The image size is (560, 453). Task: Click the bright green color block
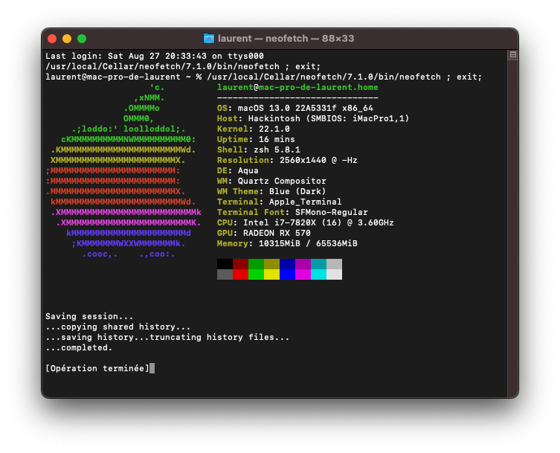tap(256, 274)
